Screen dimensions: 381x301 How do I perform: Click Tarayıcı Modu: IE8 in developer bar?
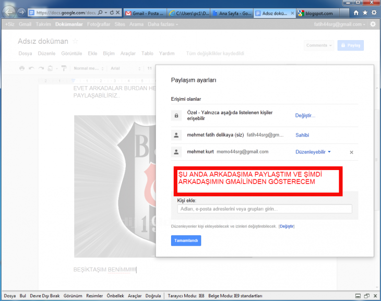pos(186,296)
